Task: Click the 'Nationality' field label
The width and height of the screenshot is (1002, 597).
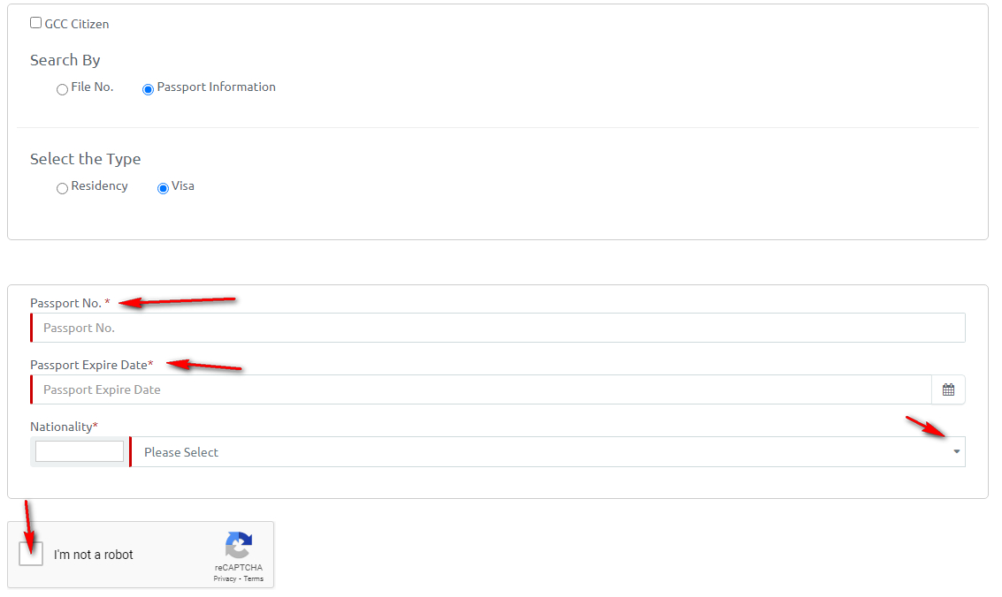Action: pos(61,427)
